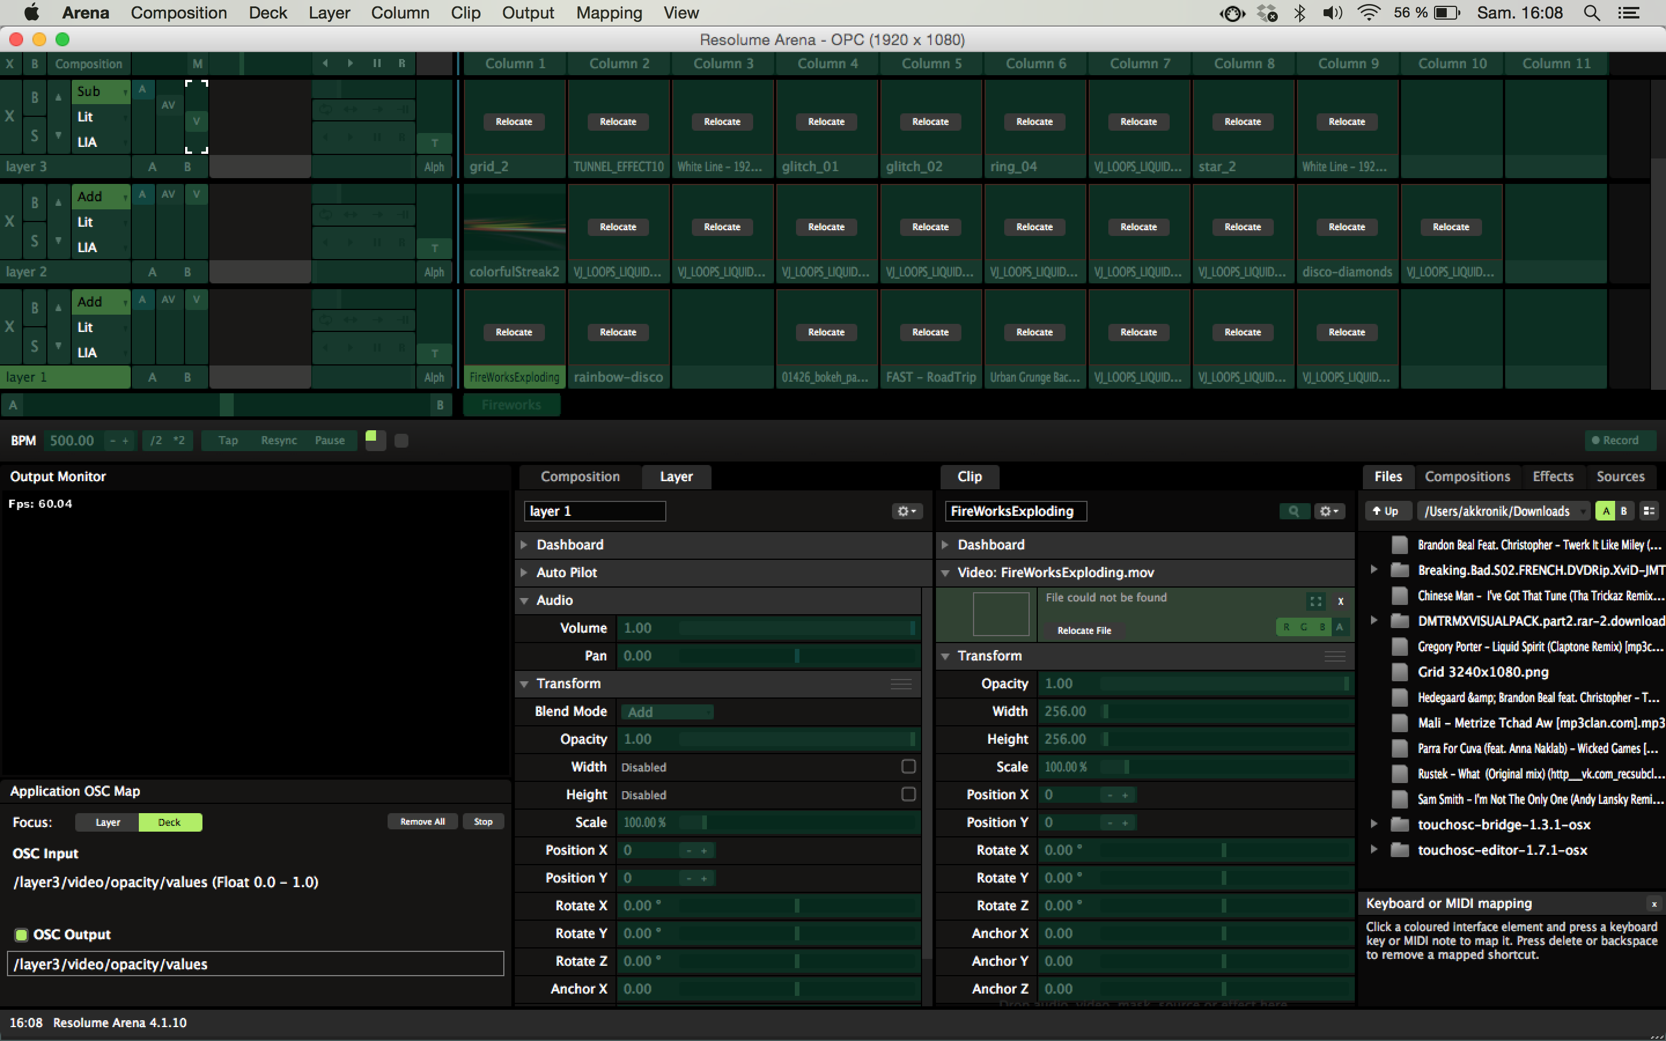
Task: Click the Up folder arrow button
Action: coord(1386,511)
